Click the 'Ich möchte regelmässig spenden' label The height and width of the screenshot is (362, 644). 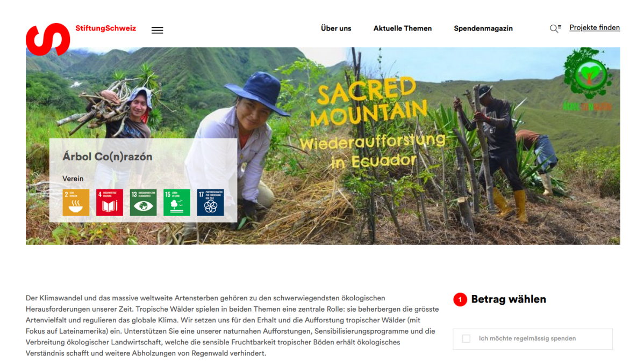point(527,338)
